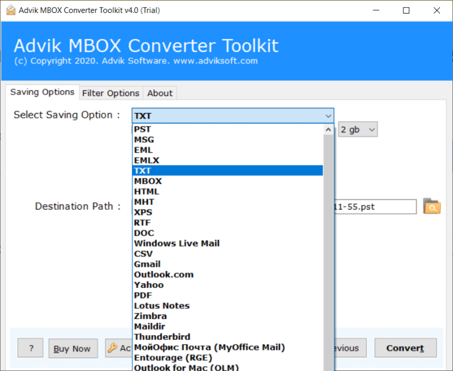Expand the 2 gb split size dropdown

coord(372,130)
